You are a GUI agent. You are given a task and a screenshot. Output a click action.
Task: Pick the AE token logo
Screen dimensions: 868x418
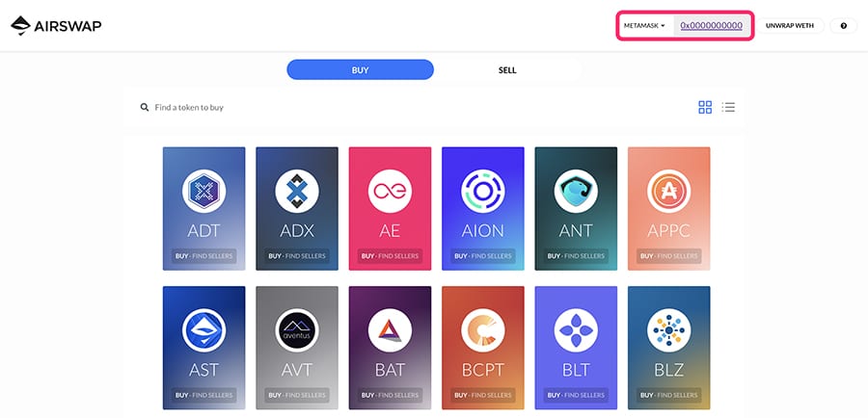(390, 191)
